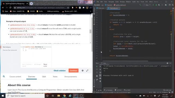Click the down arrow in Run console
Viewport: 175px width, 98px height.
coord(100,69)
